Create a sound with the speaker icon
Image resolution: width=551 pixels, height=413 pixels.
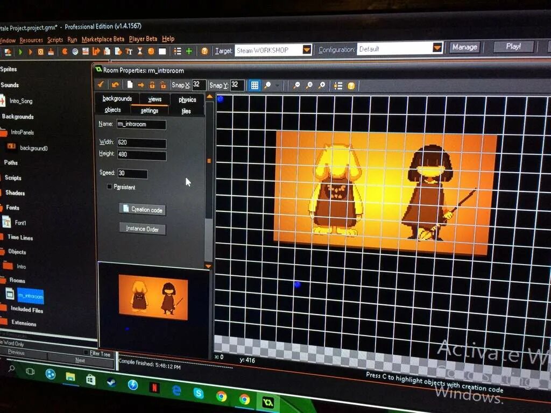tap(75, 52)
